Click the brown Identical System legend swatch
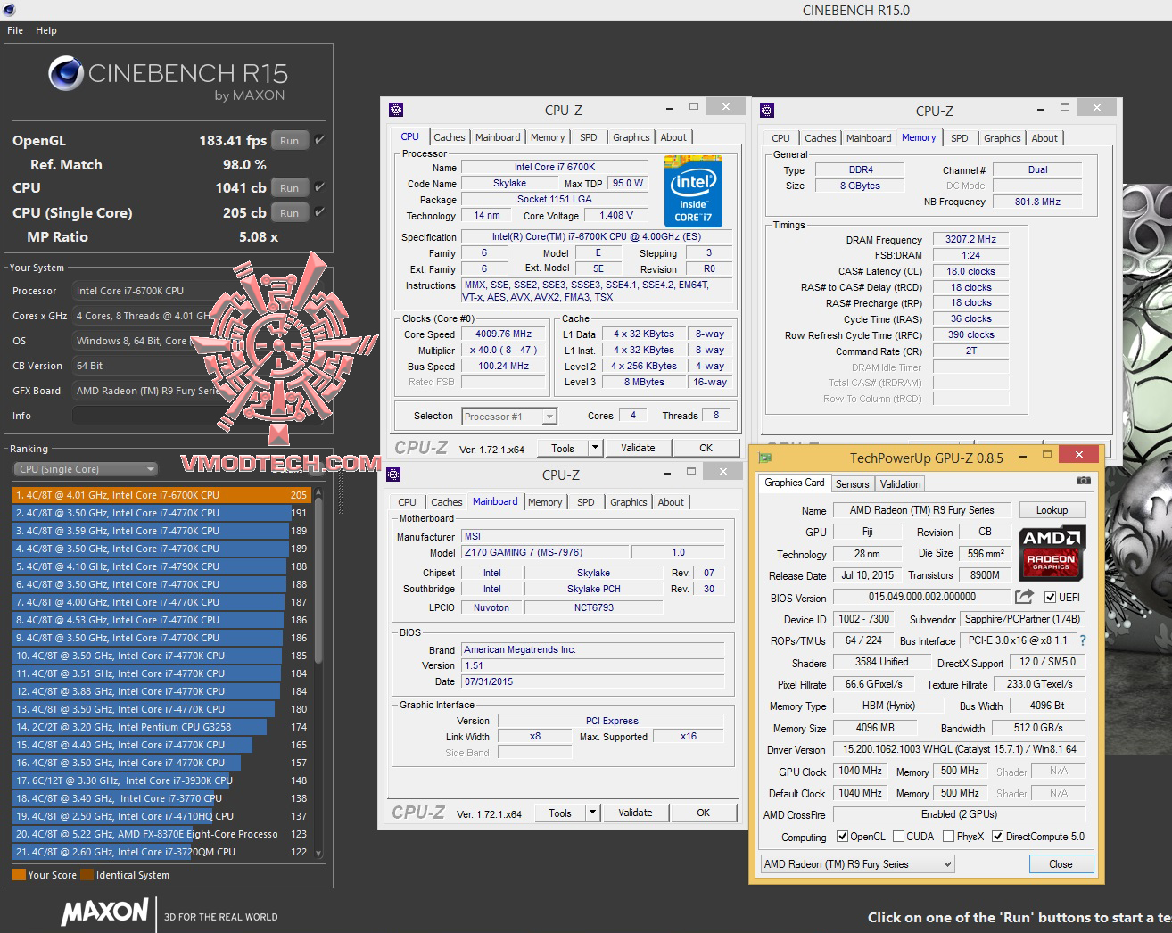This screenshot has height=933, width=1172. pos(87,875)
